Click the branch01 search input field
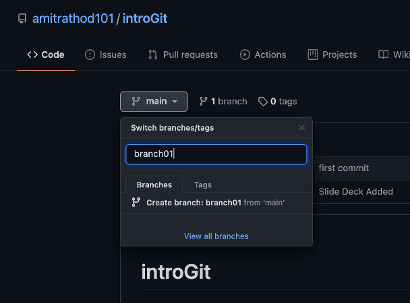The image size is (410, 303). pos(216,154)
